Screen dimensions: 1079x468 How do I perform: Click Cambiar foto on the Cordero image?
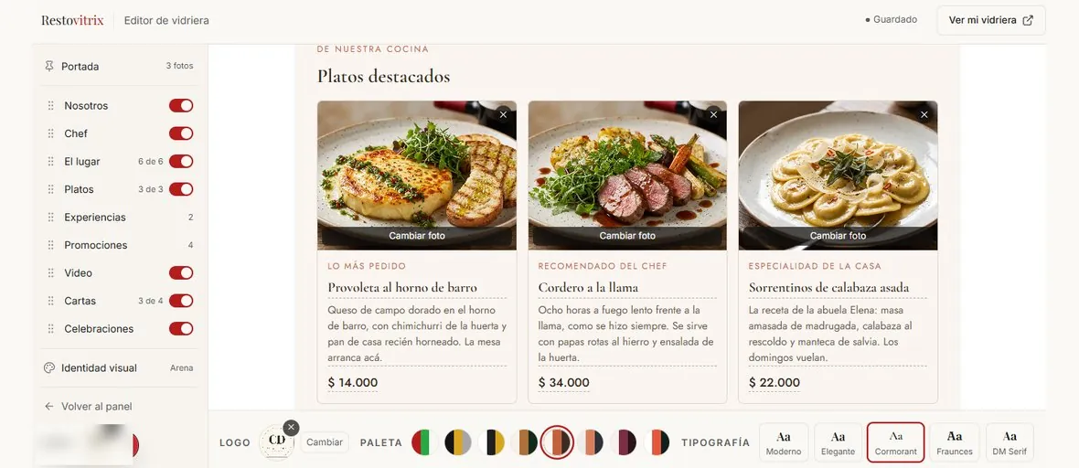point(627,236)
